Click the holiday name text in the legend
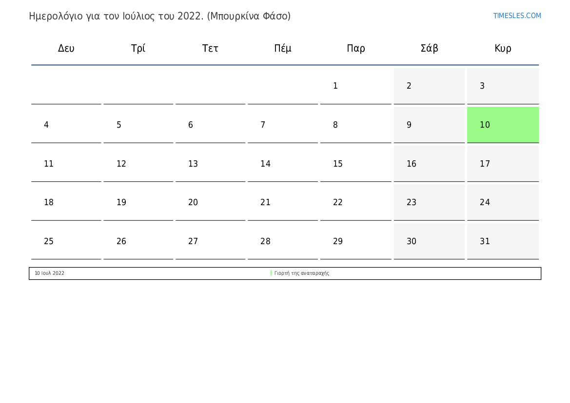This screenshot has height=403, width=570. (x=302, y=273)
